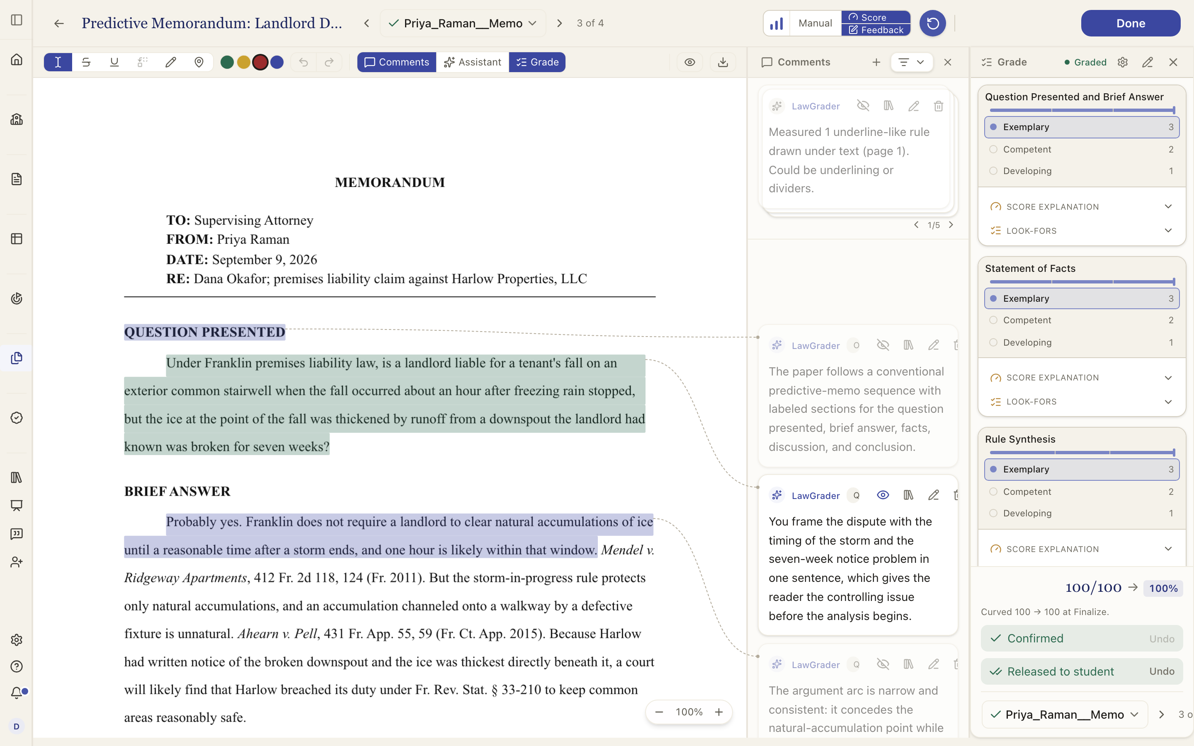The image size is (1194, 746).
Task: Undo the Confirmed status
Action: [x=1161, y=638]
